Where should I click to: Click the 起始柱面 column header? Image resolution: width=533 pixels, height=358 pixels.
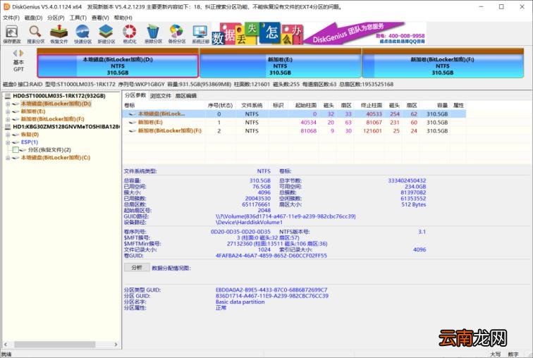(305, 106)
